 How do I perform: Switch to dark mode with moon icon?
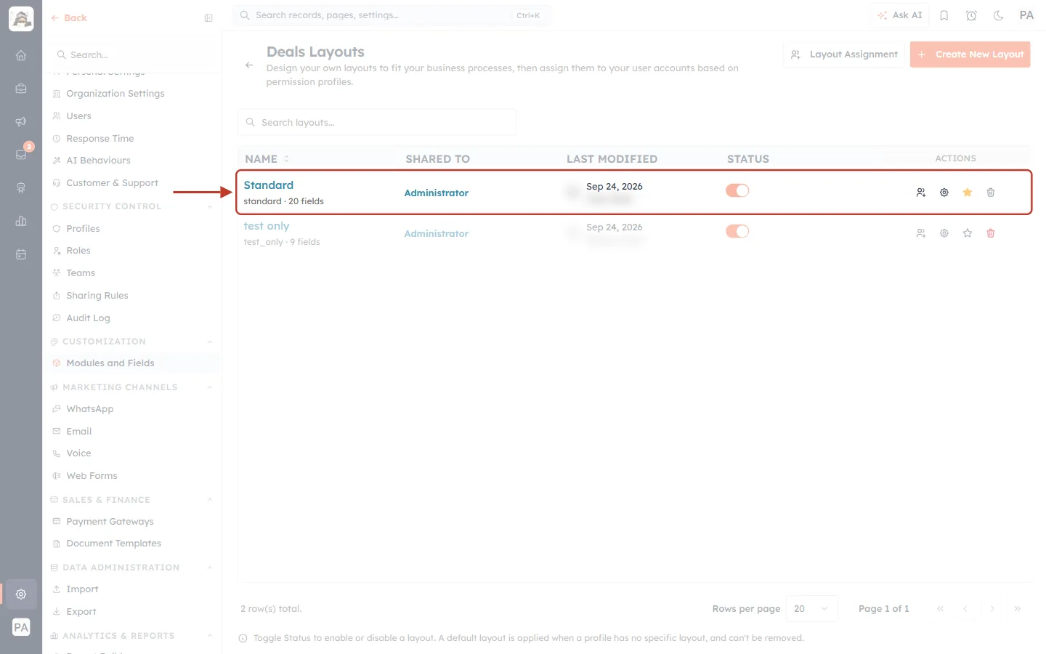998,15
